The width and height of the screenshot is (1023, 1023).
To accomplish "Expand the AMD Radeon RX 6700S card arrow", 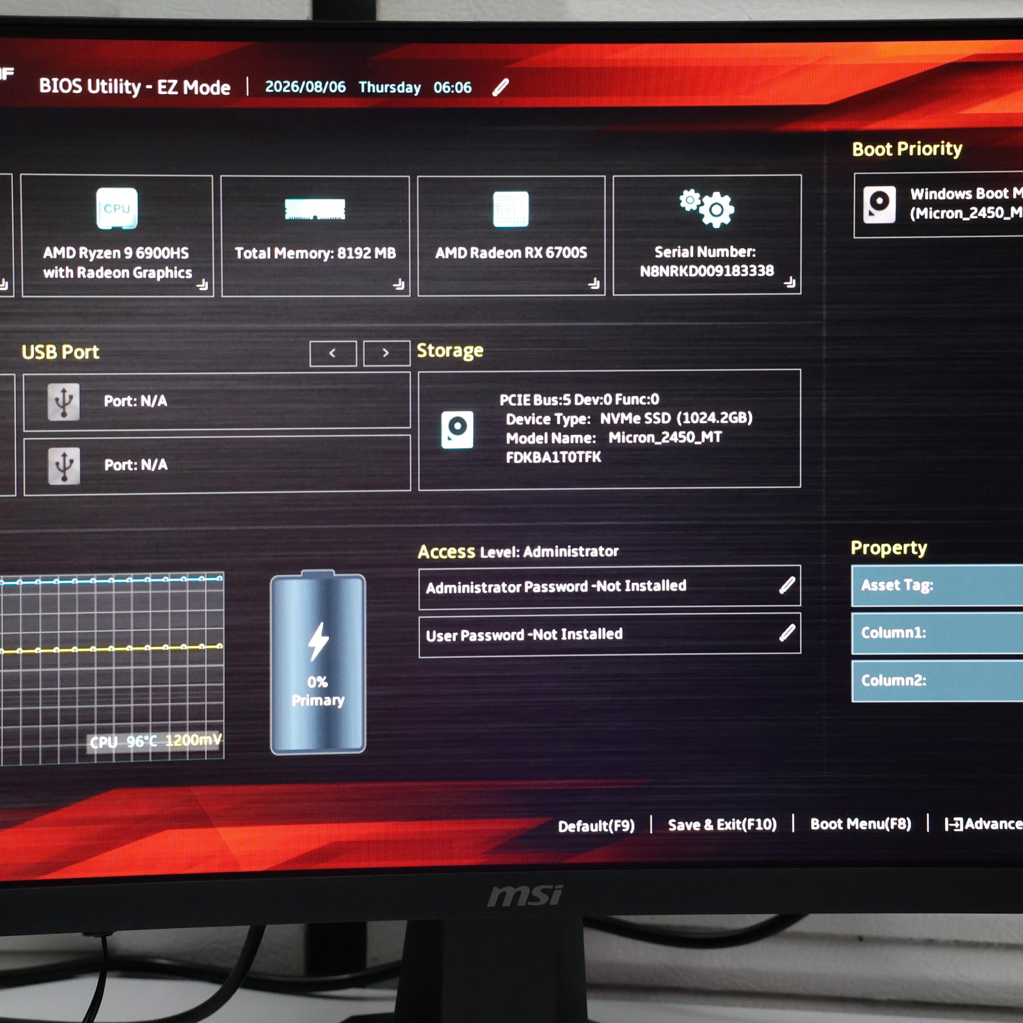I will [594, 284].
